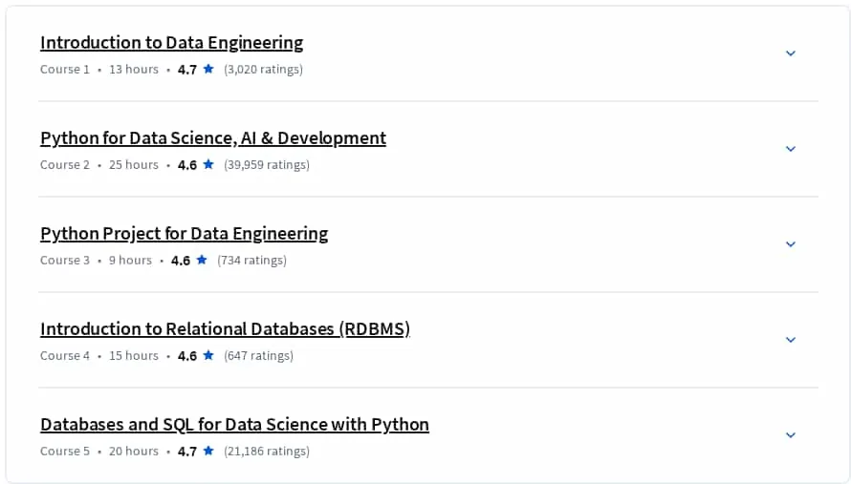851x484 pixels.
Task: Click the star icon for Course 5 rating
Action: click(x=208, y=451)
